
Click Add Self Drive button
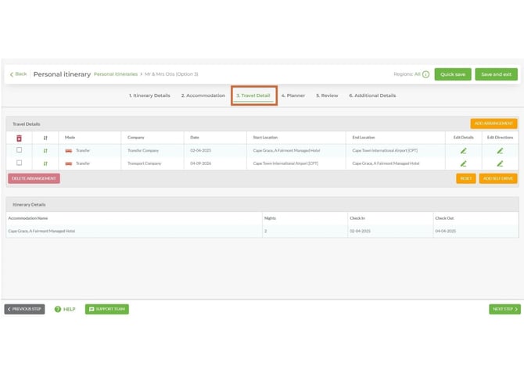click(x=497, y=178)
